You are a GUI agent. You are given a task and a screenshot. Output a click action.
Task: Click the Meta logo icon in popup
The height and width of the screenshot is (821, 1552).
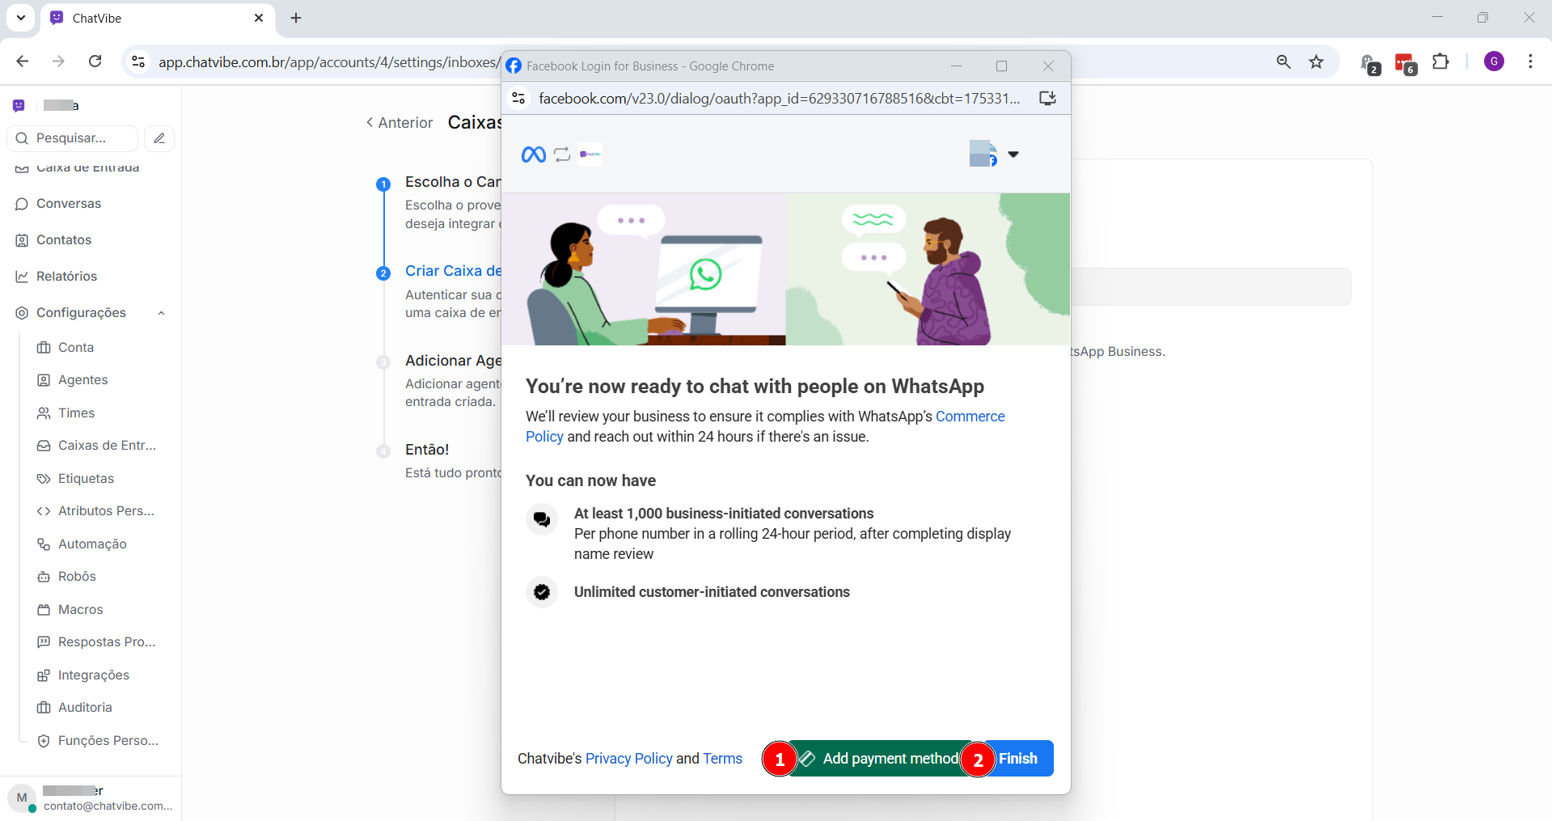[x=534, y=154]
